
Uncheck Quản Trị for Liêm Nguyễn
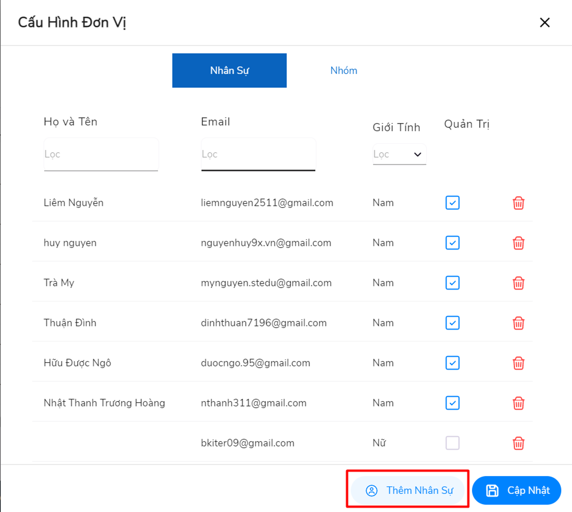coord(452,203)
